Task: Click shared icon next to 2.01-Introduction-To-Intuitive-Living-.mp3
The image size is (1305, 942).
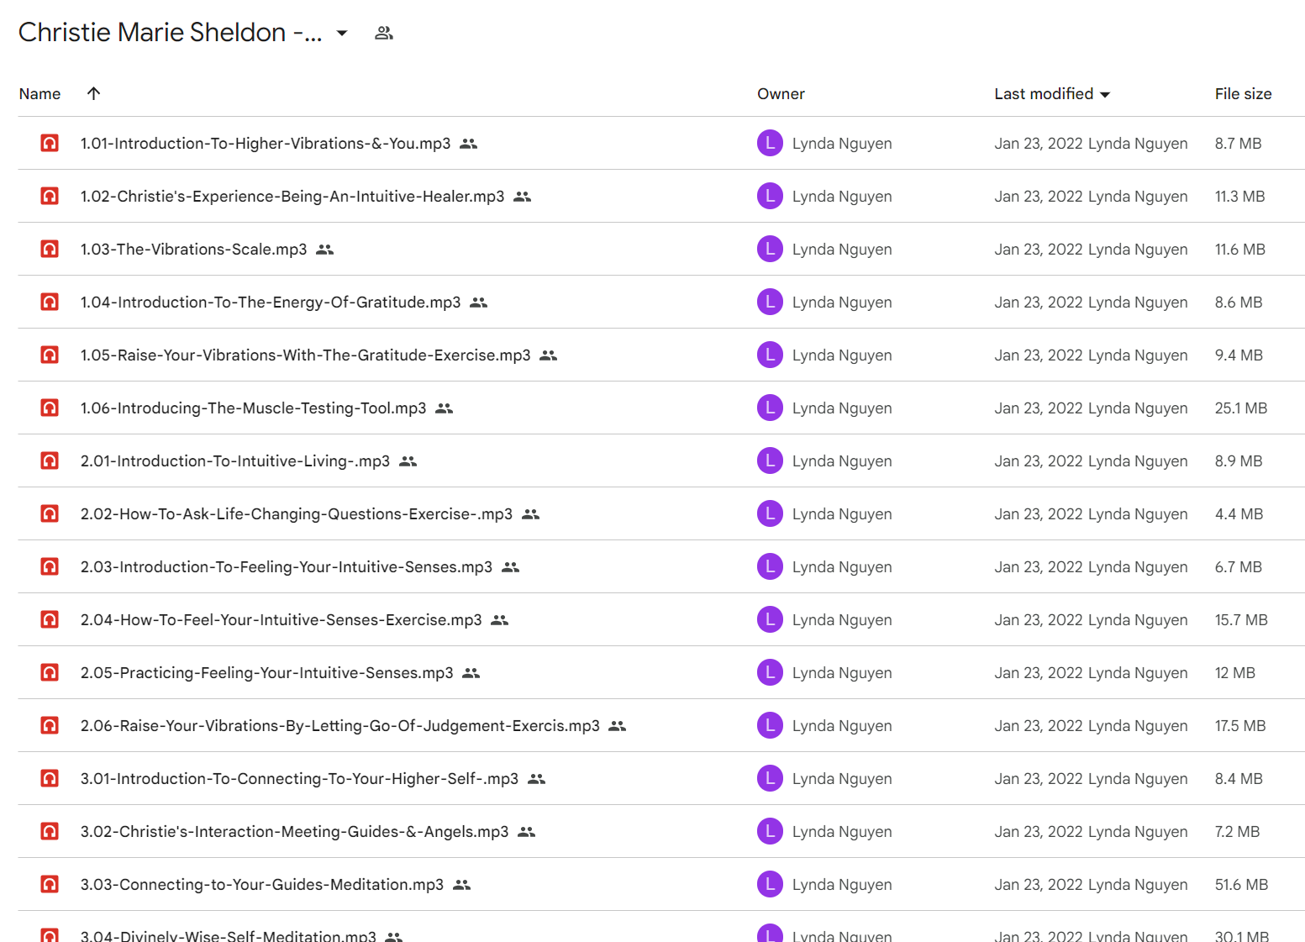Action: click(408, 461)
